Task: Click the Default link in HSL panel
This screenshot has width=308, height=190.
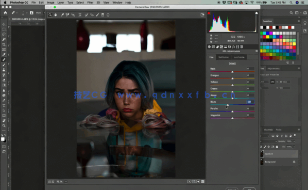Action: [232, 63]
